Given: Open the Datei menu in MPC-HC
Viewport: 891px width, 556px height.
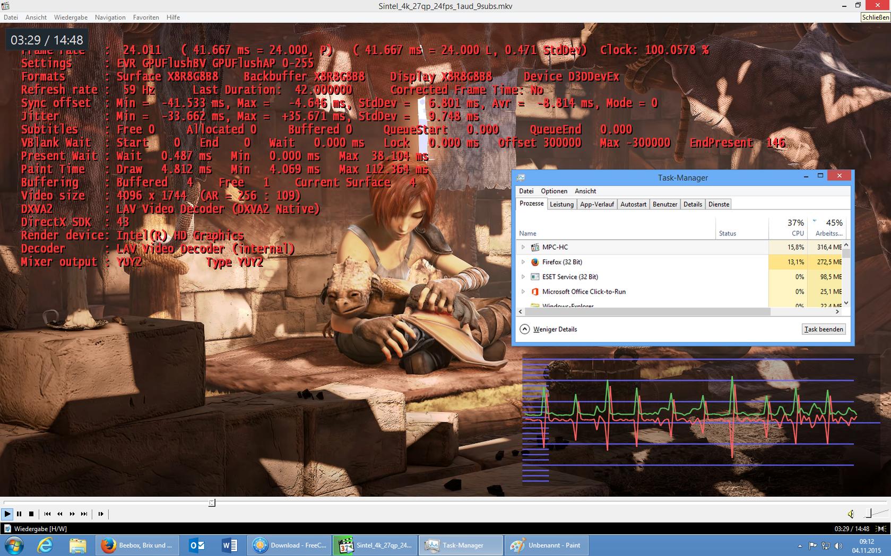Looking at the screenshot, I should coord(11,17).
